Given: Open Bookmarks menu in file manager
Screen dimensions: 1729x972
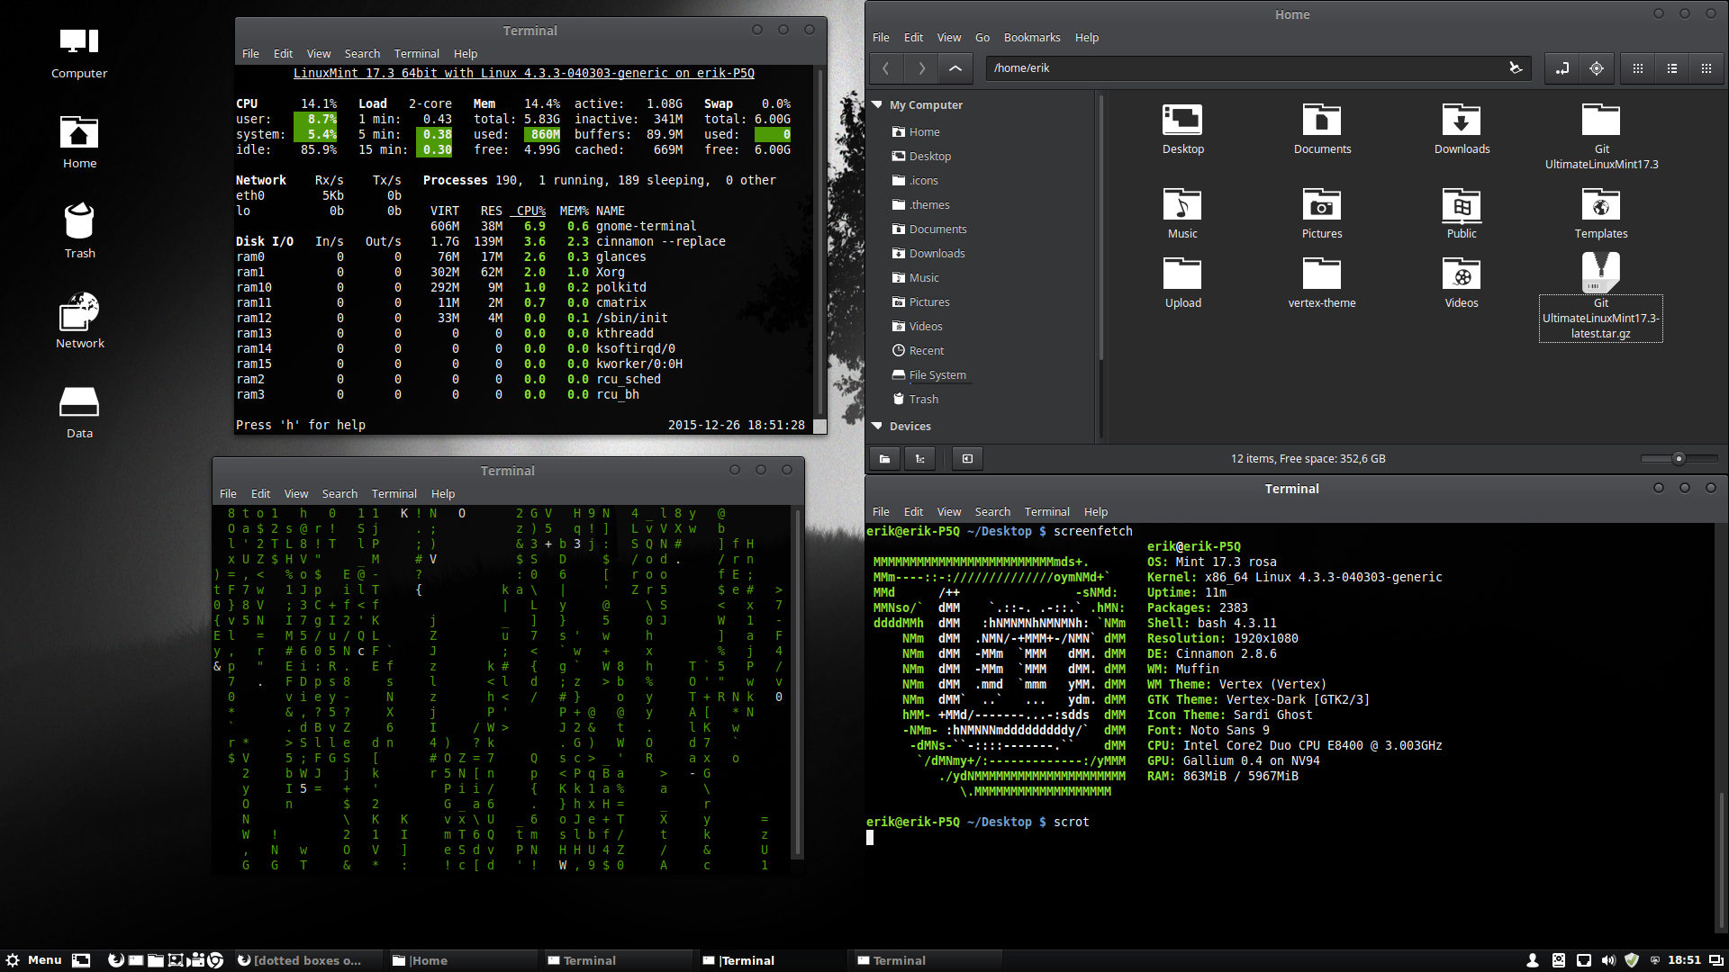Looking at the screenshot, I should (x=1031, y=38).
